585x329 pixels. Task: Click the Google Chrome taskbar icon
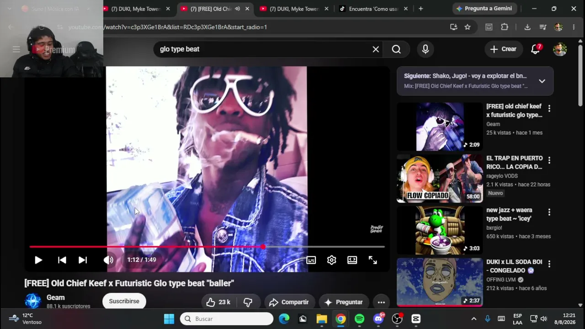pyautogui.click(x=341, y=319)
